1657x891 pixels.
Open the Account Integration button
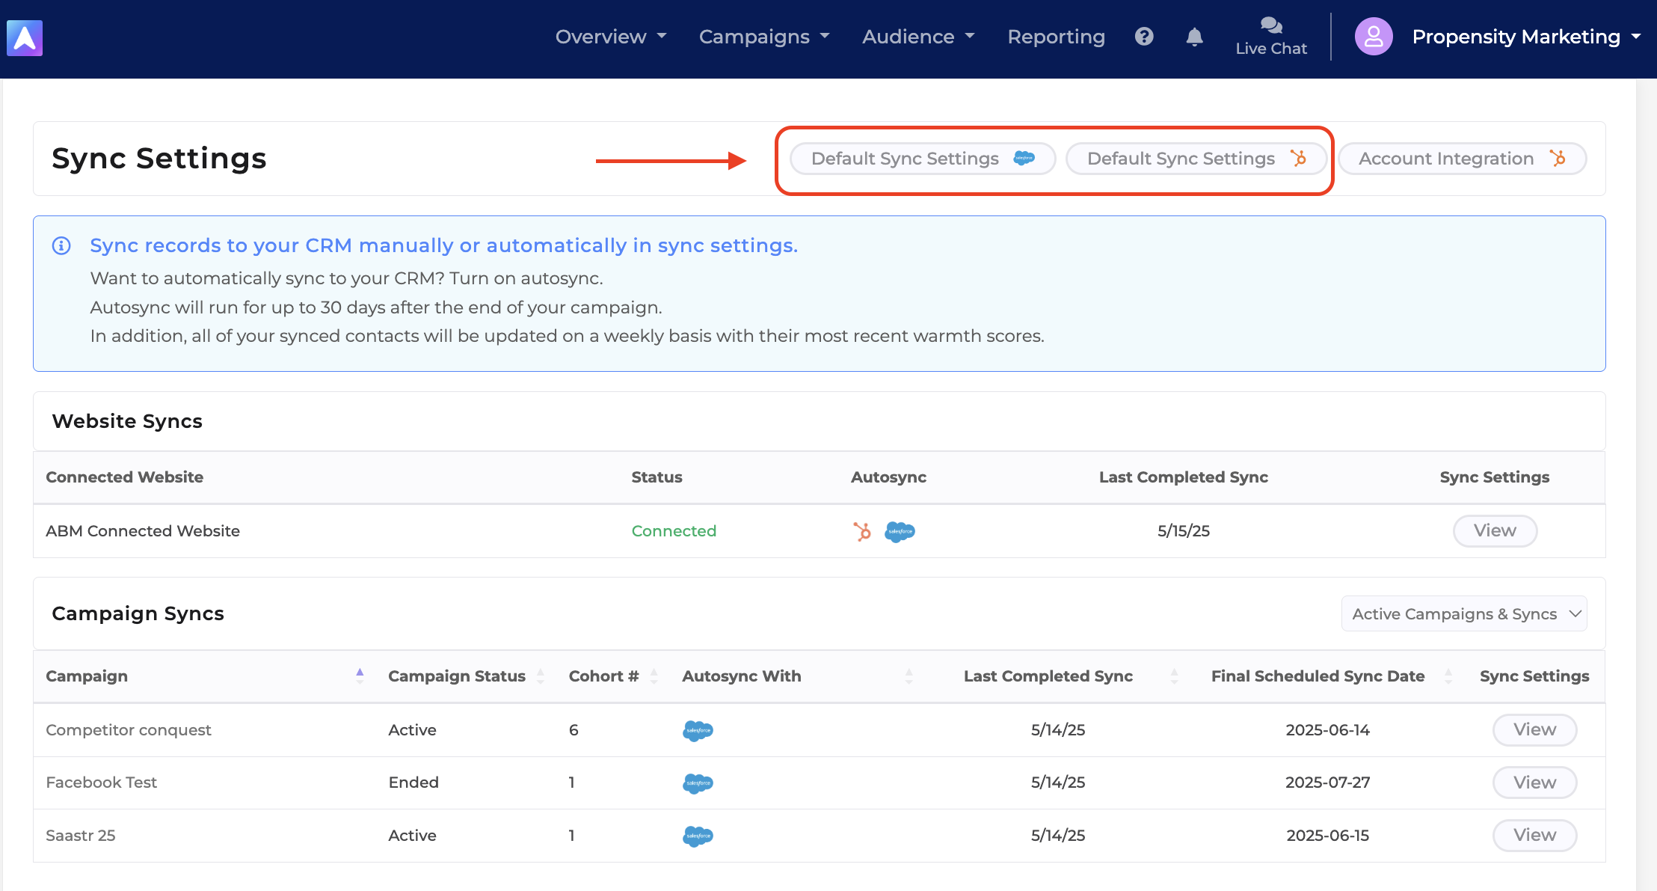click(1462, 159)
